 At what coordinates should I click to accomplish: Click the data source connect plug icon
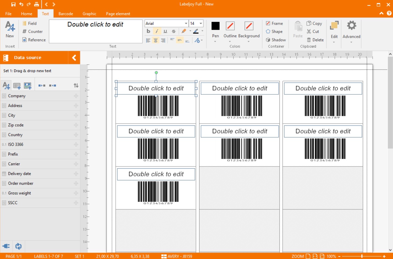coord(6,246)
